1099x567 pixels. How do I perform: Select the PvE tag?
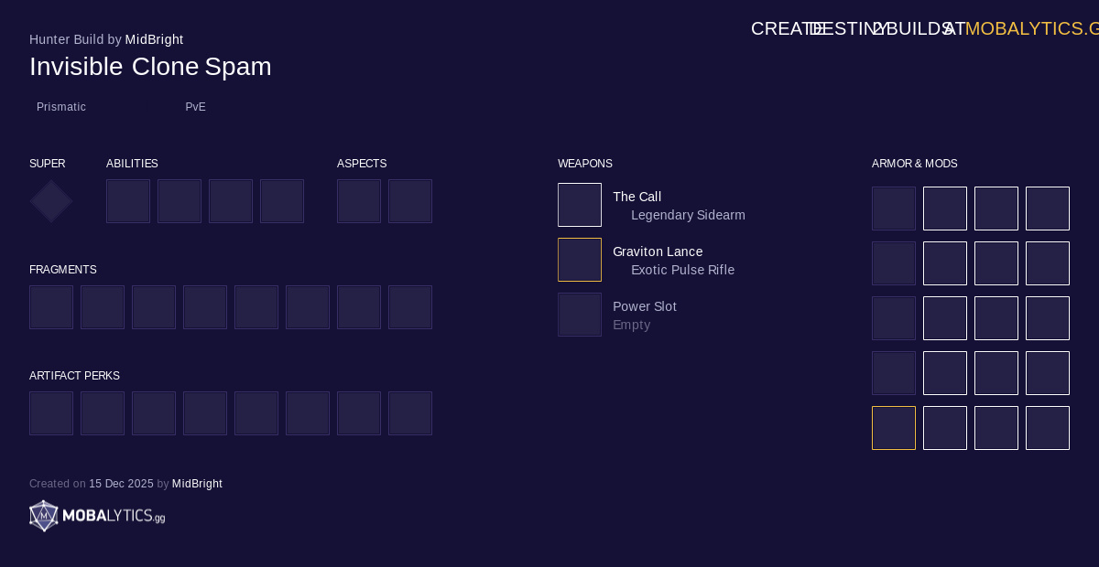point(195,107)
